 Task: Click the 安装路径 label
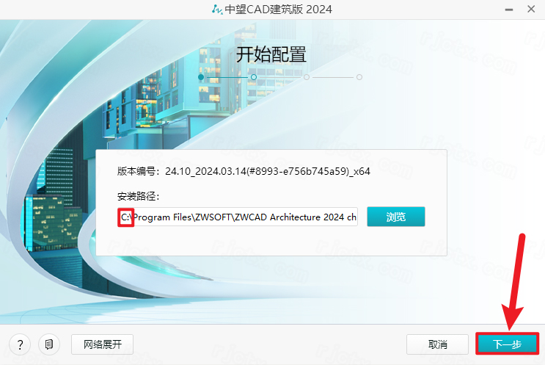tap(138, 196)
